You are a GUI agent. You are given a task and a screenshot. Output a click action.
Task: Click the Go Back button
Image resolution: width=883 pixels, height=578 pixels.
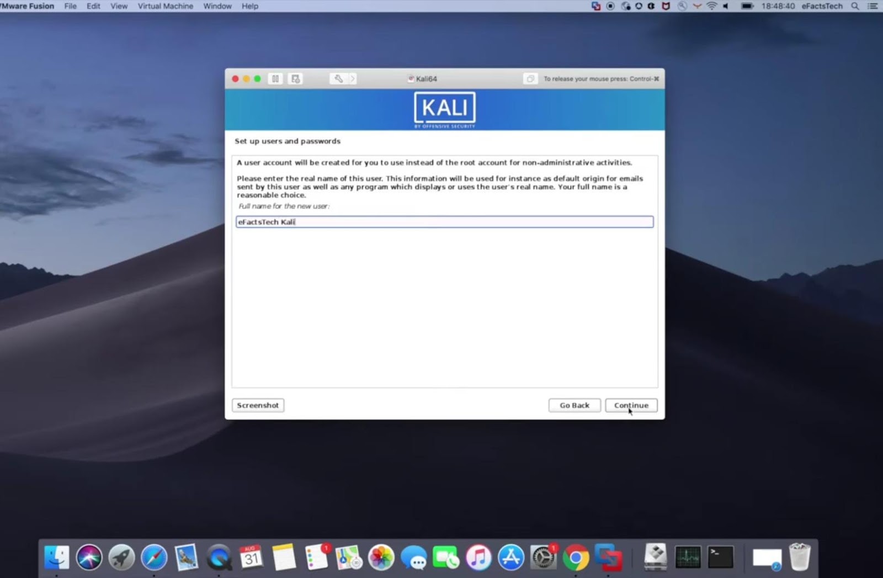coord(575,405)
